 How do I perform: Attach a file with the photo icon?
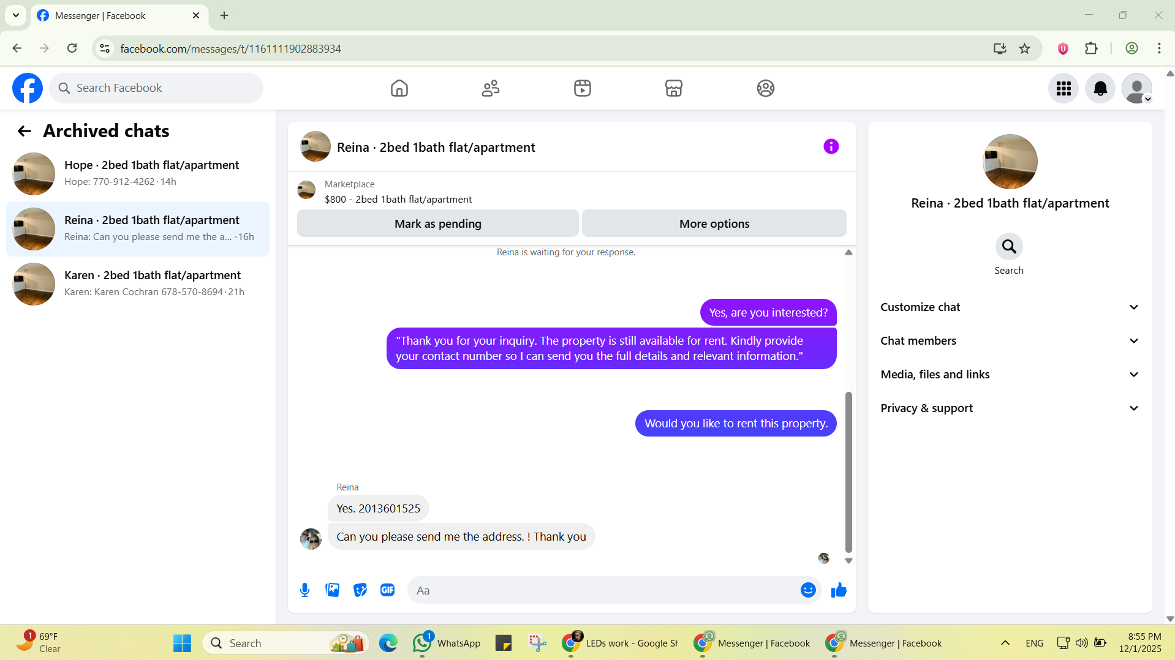pyautogui.click(x=332, y=590)
